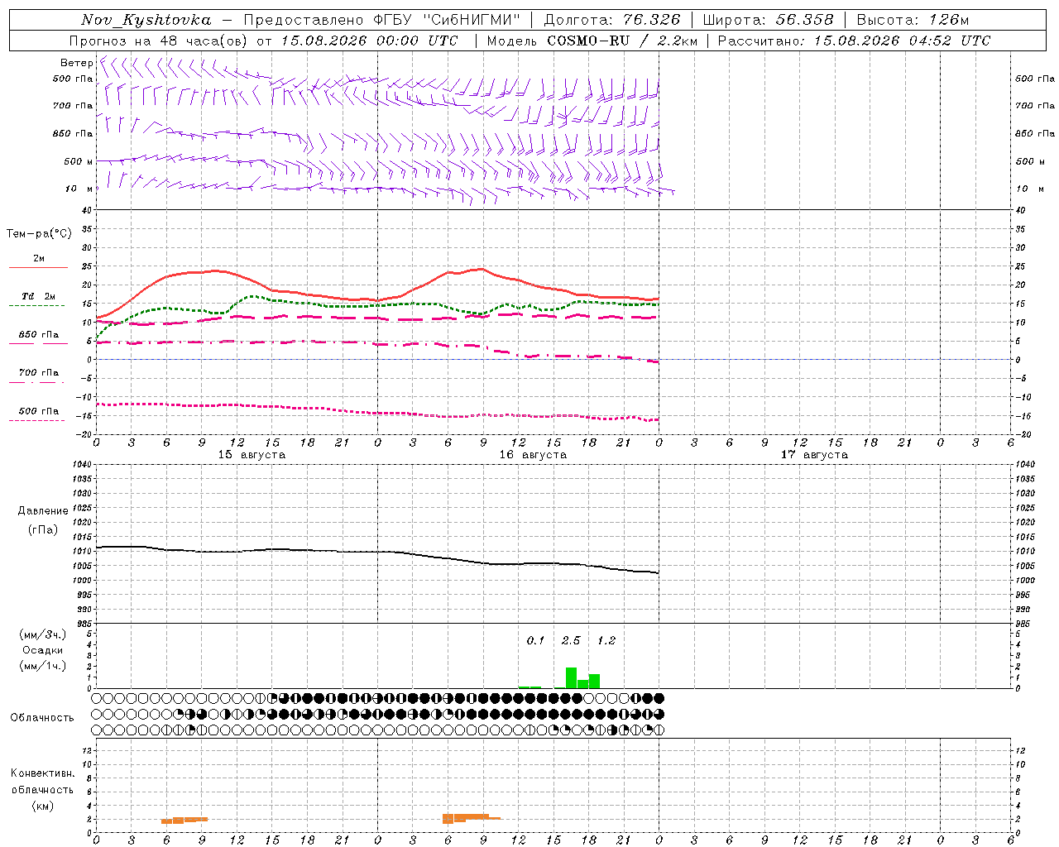Click the Осадки precipitation panel label
Image resolution: width=1059 pixels, height=847 pixels.
pyautogui.click(x=43, y=650)
